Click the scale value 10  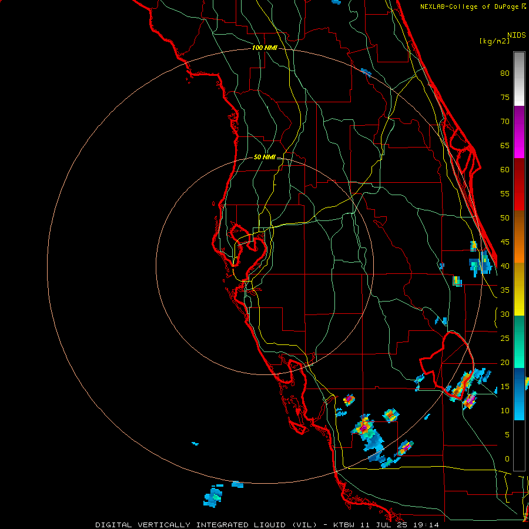(x=505, y=411)
